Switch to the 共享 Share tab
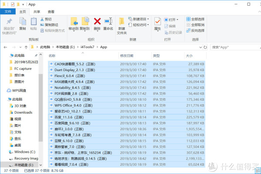Screen dimensions: 261x174 coord(37,12)
